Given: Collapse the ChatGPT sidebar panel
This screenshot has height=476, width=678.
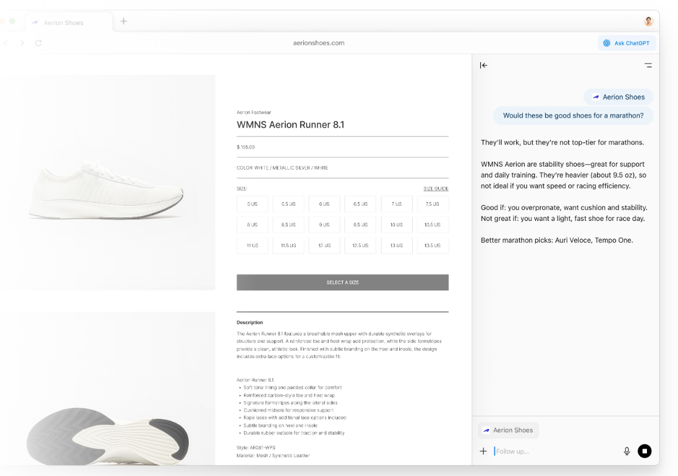Looking at the screenshot, I should point(483,65).
